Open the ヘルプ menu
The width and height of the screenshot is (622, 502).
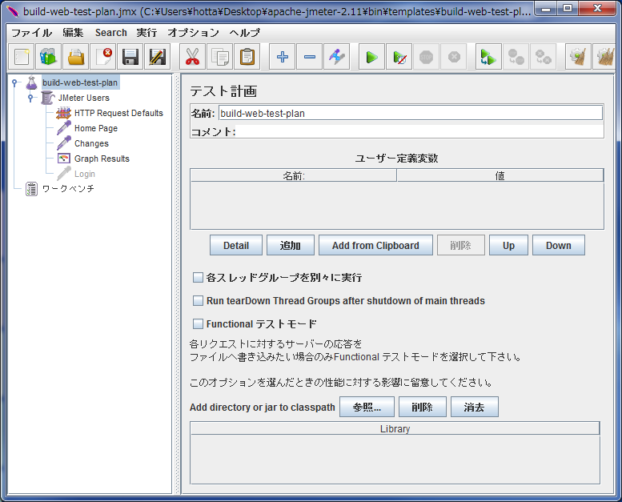[x=245, y=33]
